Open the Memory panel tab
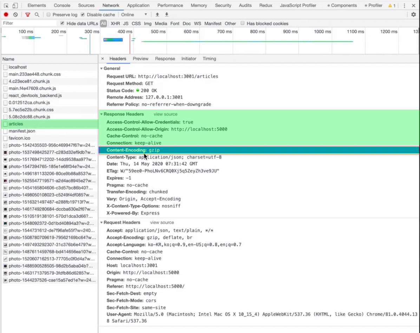Image resolution: width=420 pixels, height=333 pixels. pos(199,5)
